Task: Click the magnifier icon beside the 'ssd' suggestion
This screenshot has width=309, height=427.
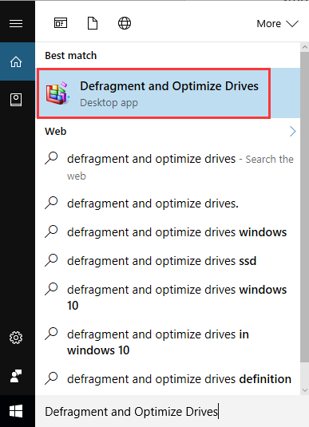Action: pyautogui.click(x=51, y=260)
